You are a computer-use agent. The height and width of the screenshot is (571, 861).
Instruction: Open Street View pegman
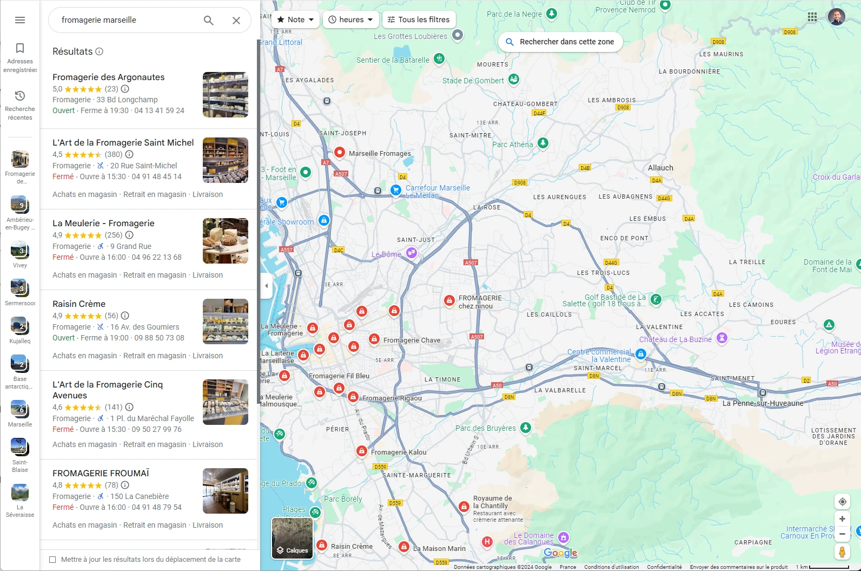(842, 552)
